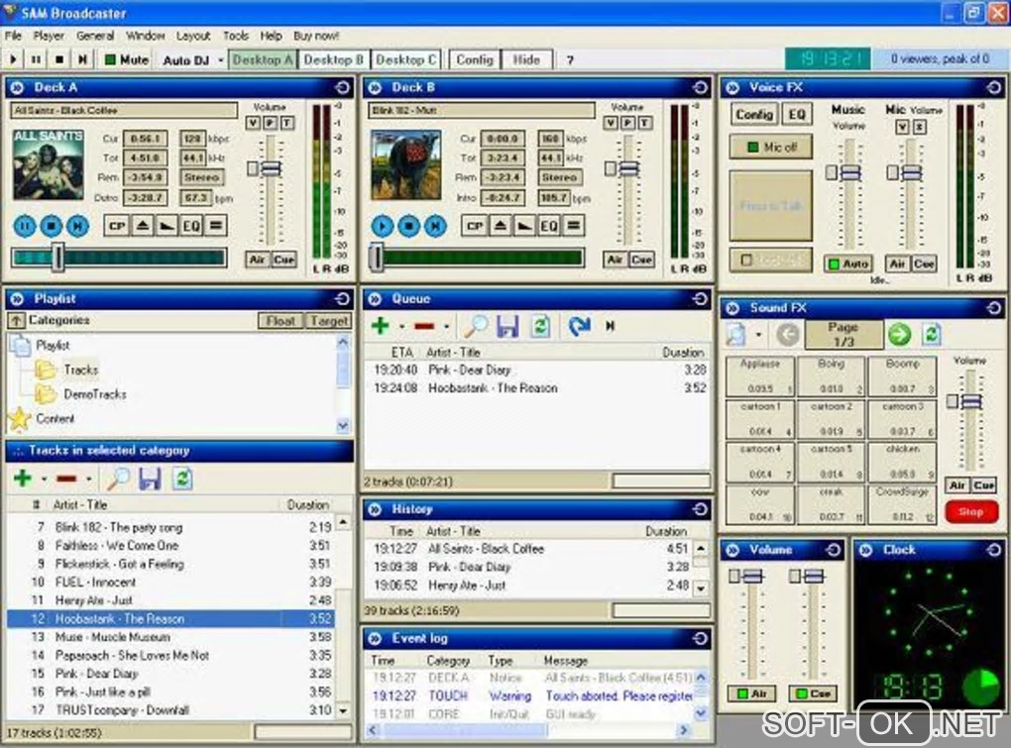The width and height of the screenshot is (1011, 748).
Task: Click the main toolbar stop button
Action: [59, 59]
